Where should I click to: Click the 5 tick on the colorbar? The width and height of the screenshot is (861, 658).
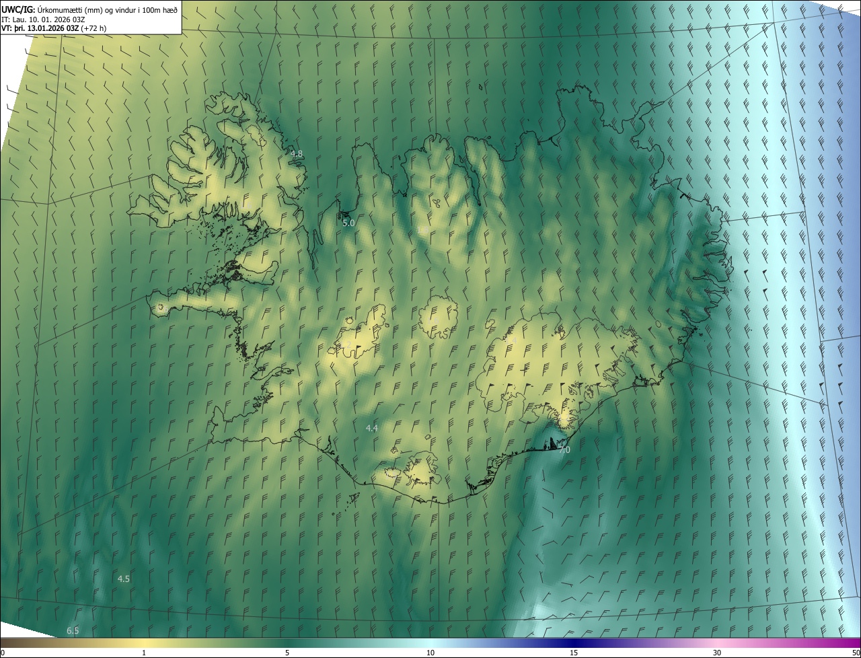[287, 653]
